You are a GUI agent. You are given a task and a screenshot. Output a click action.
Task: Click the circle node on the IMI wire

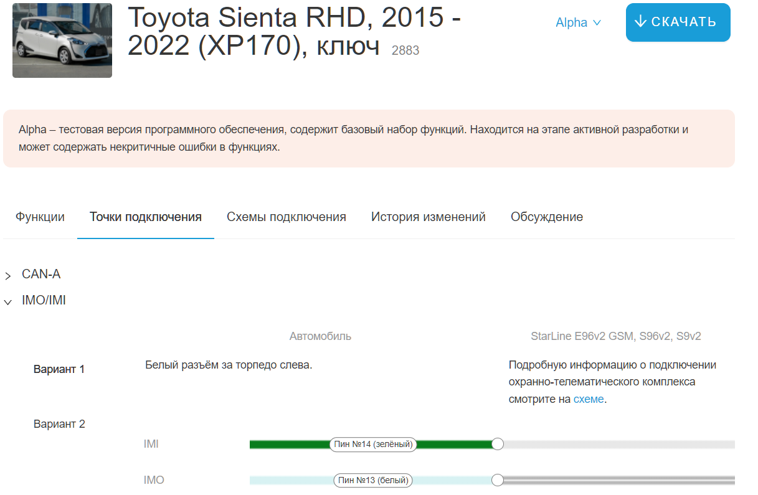click(x=497, y=444)
